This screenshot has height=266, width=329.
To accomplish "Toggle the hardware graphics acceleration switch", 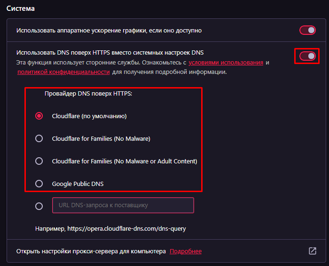I will [307, 30].
